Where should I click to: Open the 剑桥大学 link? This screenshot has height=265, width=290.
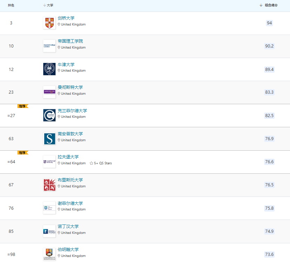coord(66,18)
